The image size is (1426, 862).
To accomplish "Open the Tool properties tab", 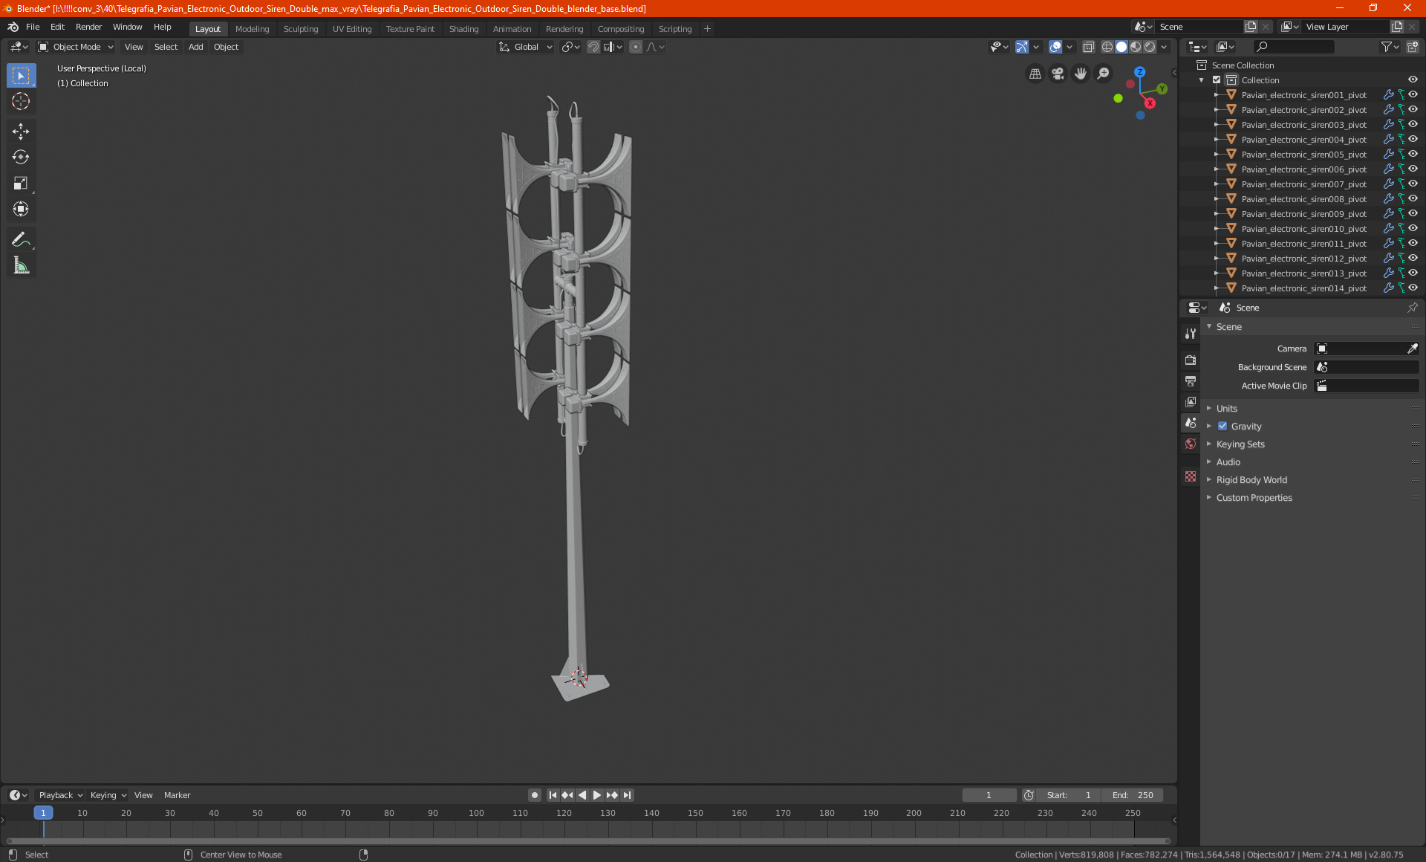I will click(1191, 334).
